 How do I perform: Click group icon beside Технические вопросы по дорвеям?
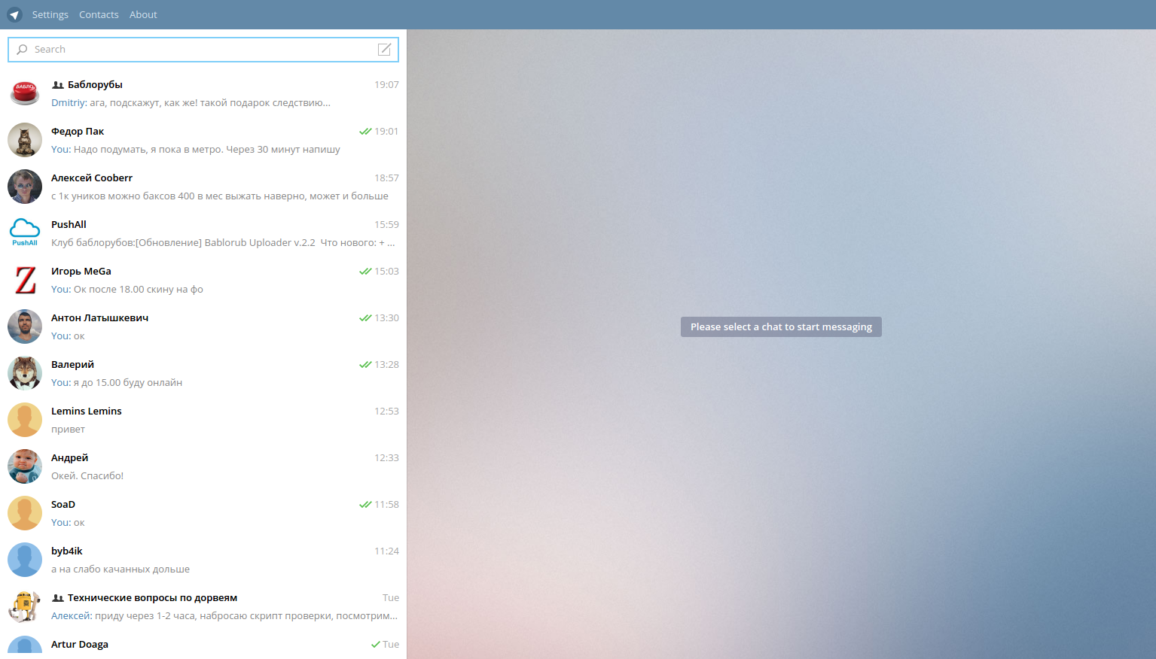(x=58, y=598)
